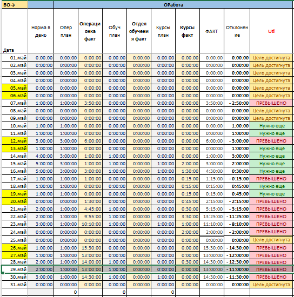Image resolution: width=294 pixels, height=297 pixels.
Task: Select the Курсы план column header
Action: click(x=163, y=31)
